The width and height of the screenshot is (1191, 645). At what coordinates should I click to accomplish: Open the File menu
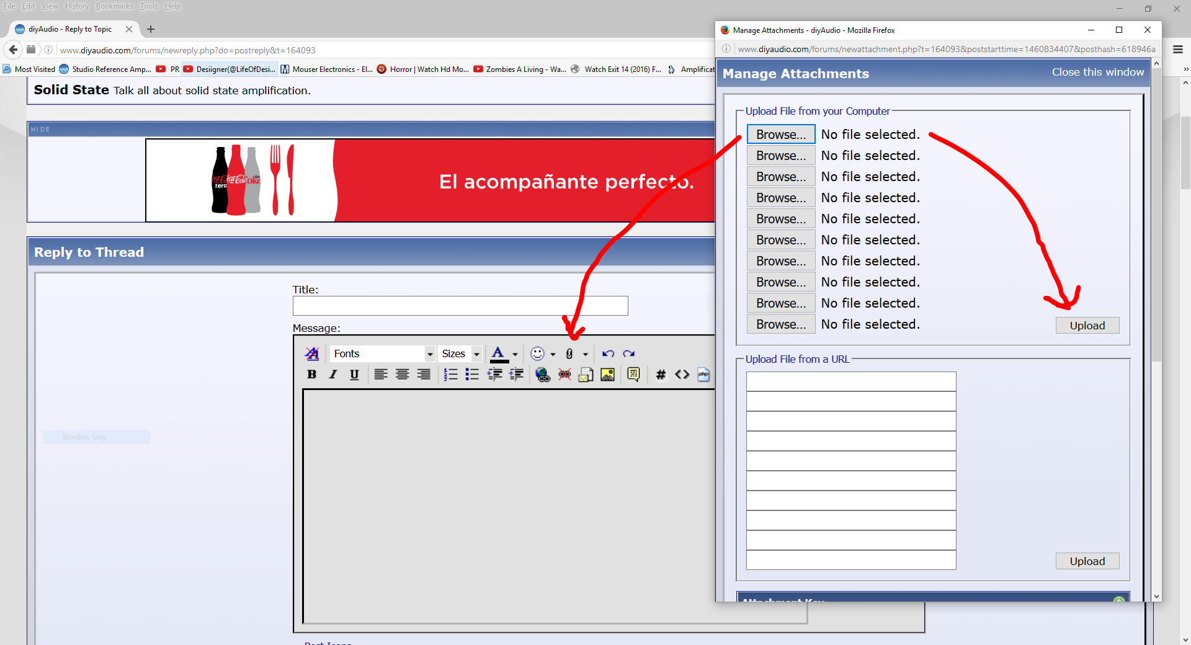click(9, 6)
